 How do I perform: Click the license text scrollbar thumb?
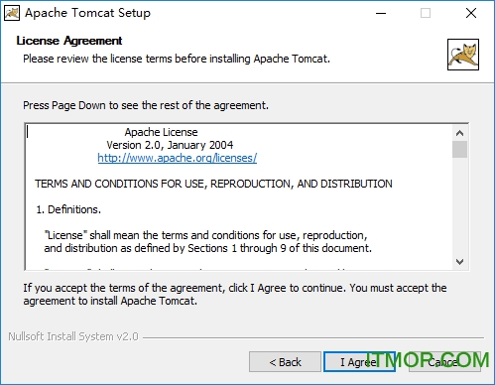click(x=459, y=150)
